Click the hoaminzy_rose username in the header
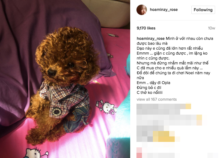The image size is (220, 158). coord(163,10)
